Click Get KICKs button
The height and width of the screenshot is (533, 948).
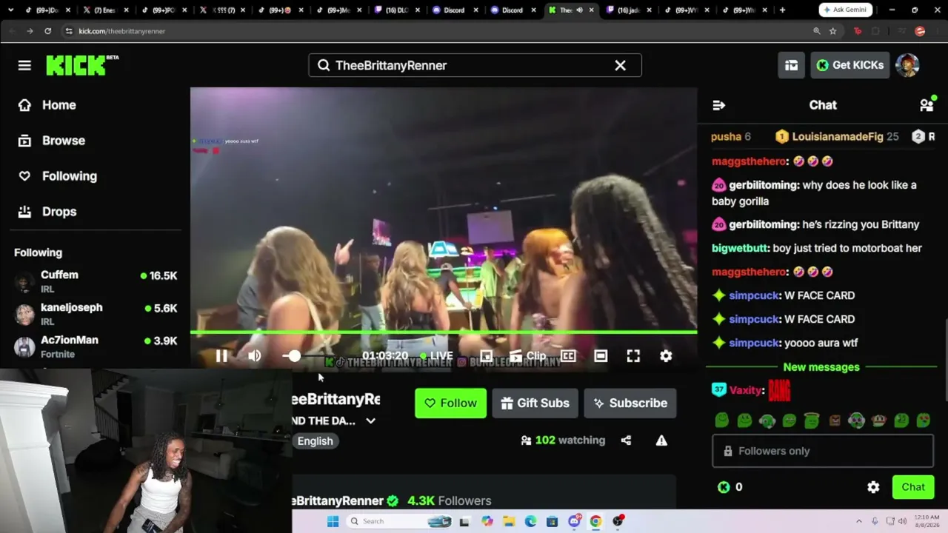[x=849, y=65]
